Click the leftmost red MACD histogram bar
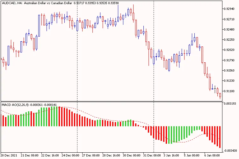Viewport: 239px width, 159px height. (3, 121)
